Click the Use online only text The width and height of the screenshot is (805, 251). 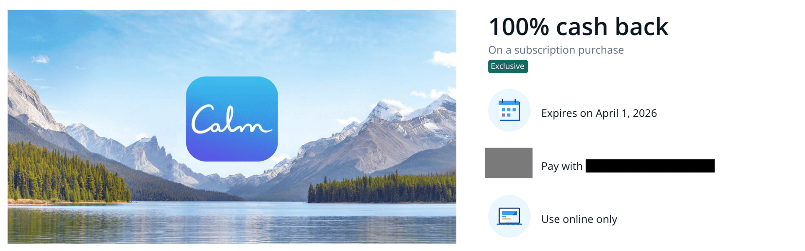(x=579, y=219)
